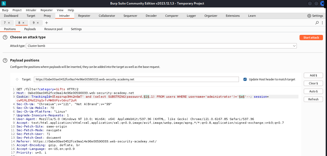This screenshot has height=156, width=327.
Task: Switch to the Learn tab
Action: click(252, 16)
